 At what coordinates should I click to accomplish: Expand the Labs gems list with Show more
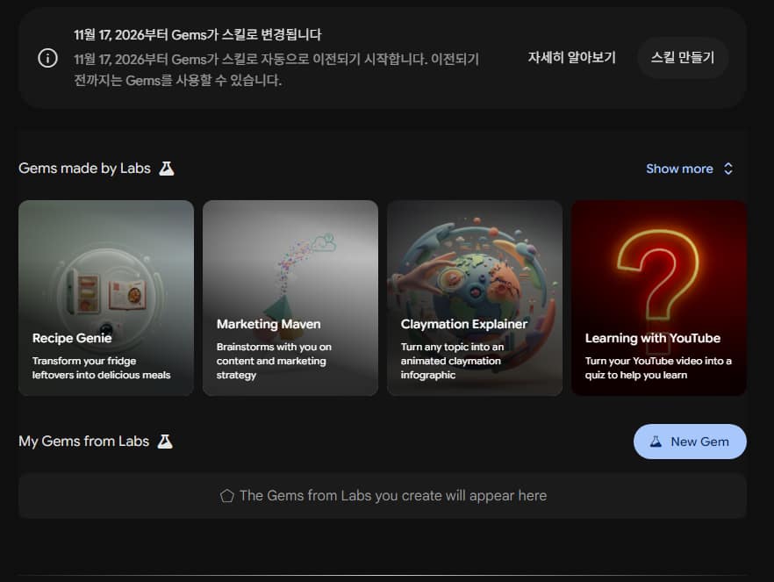coord(689,169)
